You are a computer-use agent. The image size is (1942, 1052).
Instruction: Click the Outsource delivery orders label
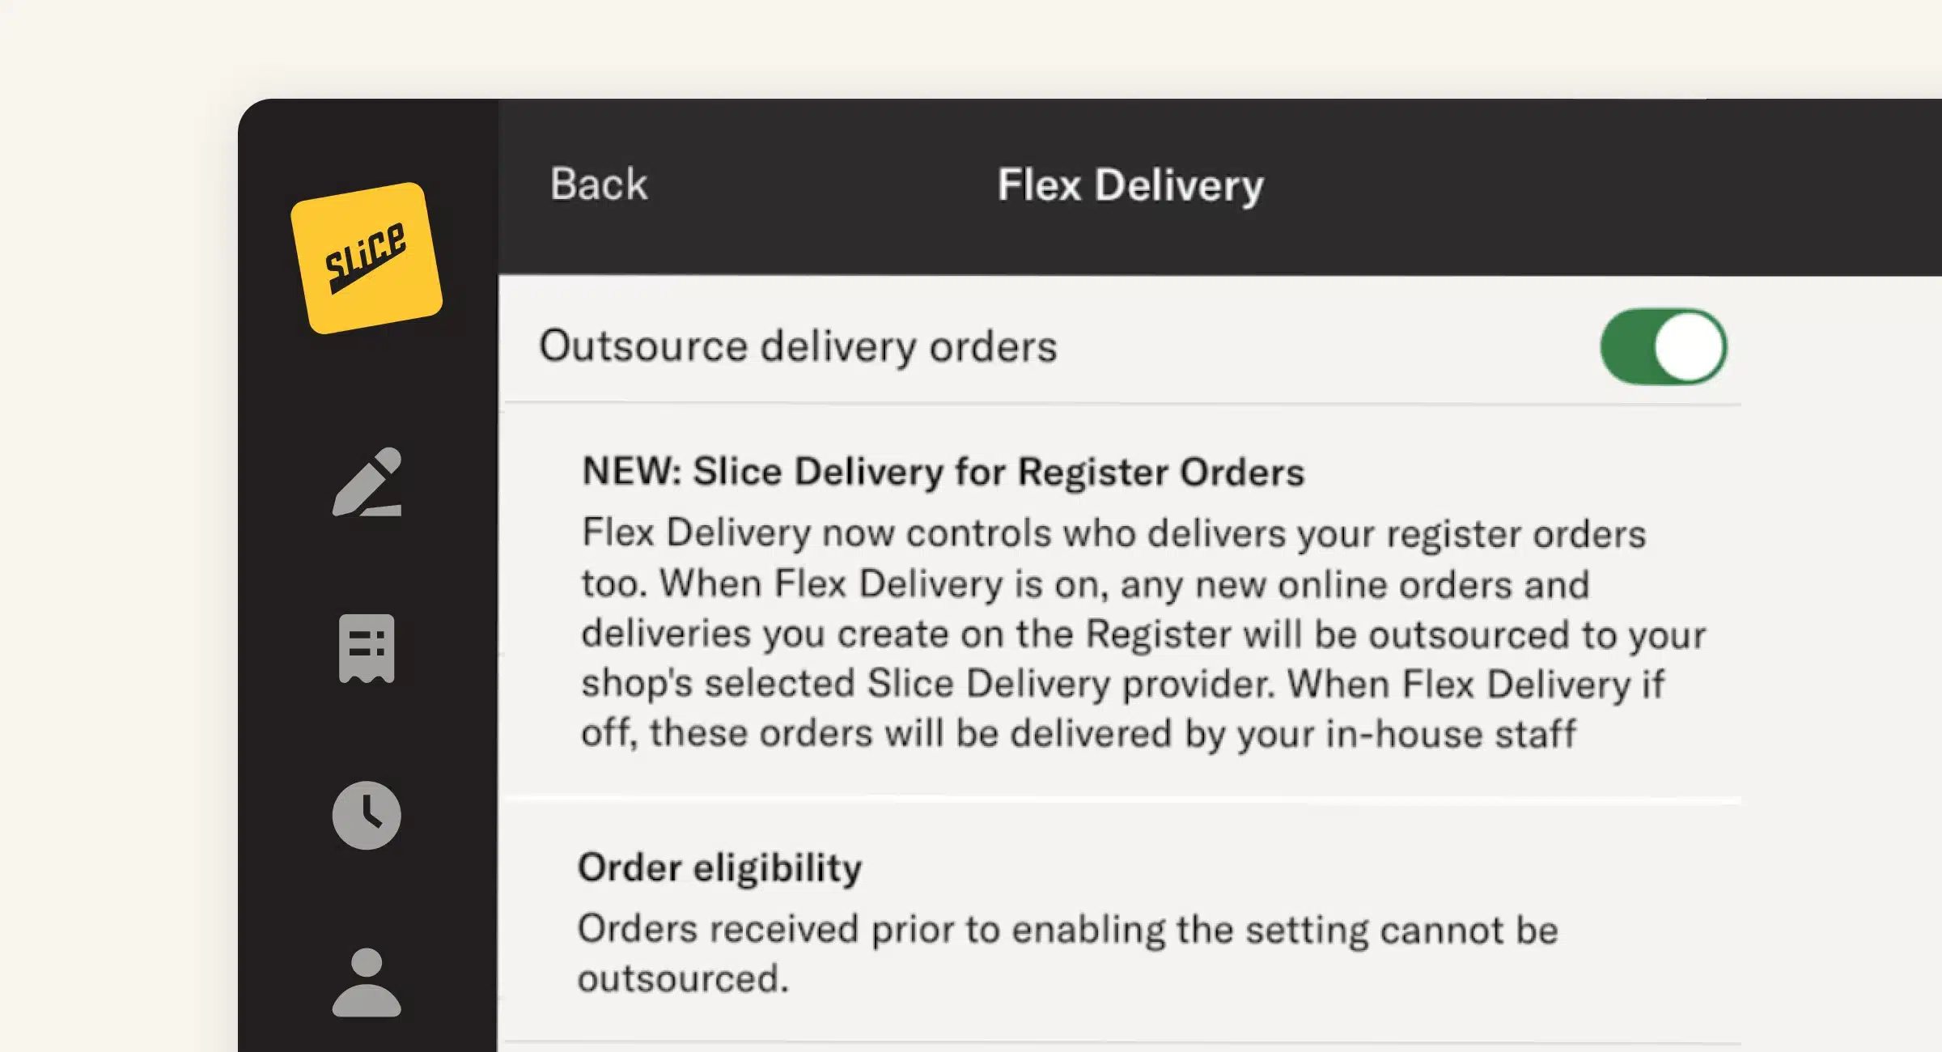(798, 346)
